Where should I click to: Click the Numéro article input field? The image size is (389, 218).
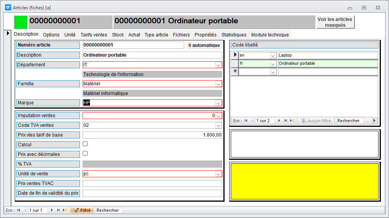[x=133, y=45]
